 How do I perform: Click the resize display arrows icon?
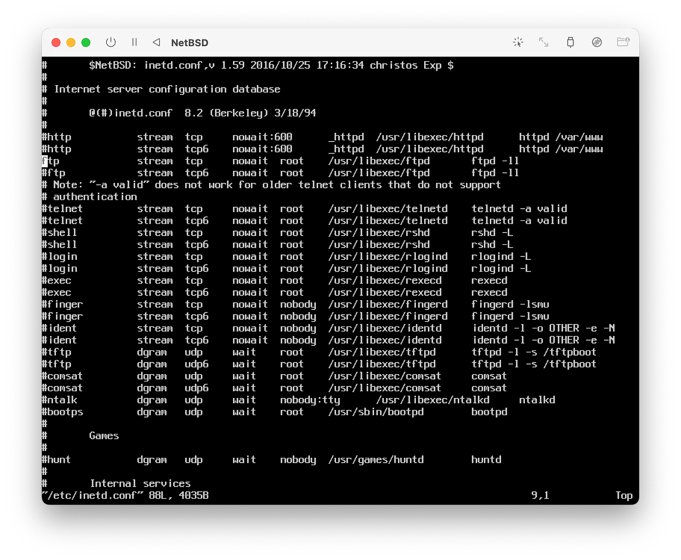coord(543,42)
